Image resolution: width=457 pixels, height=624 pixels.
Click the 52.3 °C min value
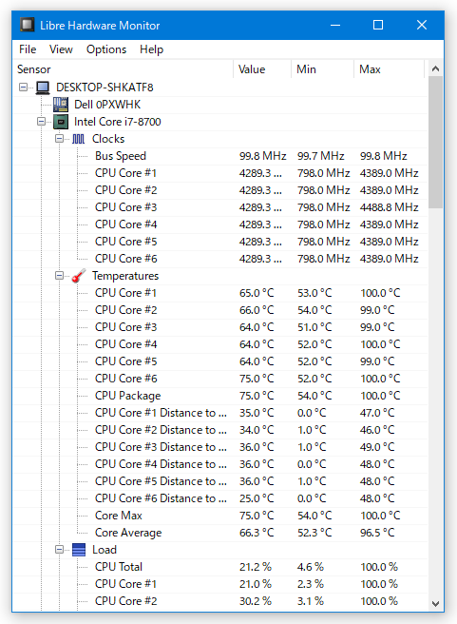[x=314, y=532]
